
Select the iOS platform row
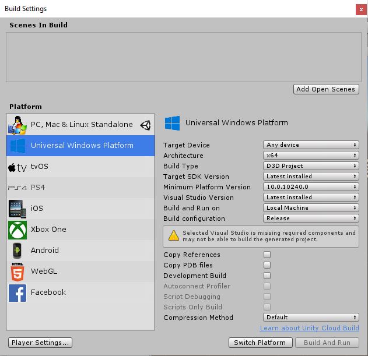click(80, 209)
